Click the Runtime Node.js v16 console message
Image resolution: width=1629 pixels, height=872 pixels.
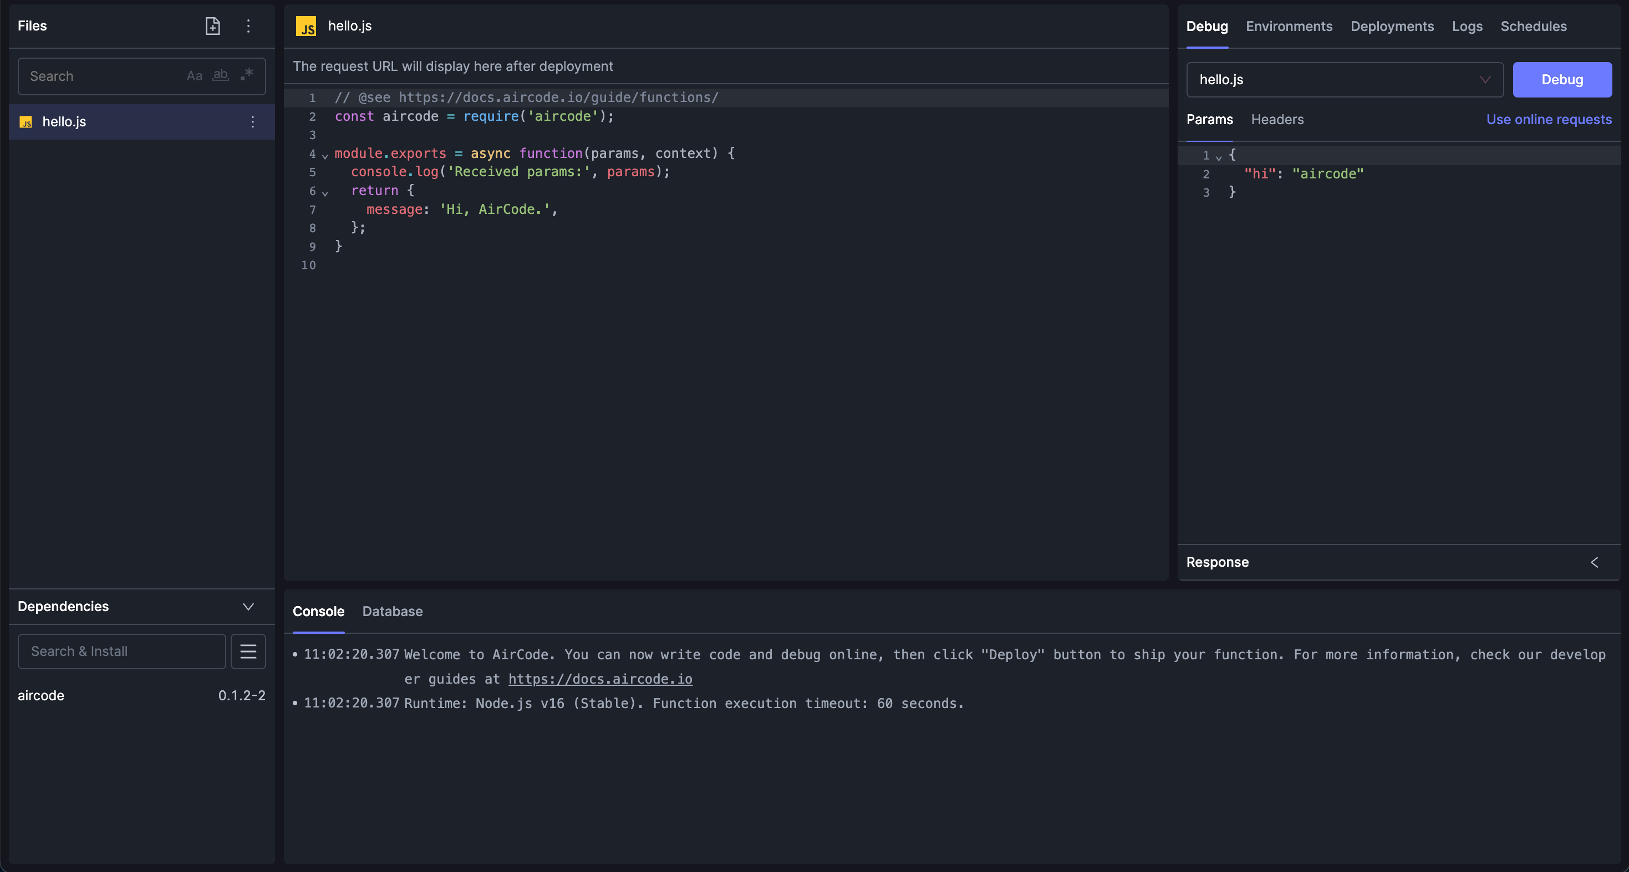684,702
